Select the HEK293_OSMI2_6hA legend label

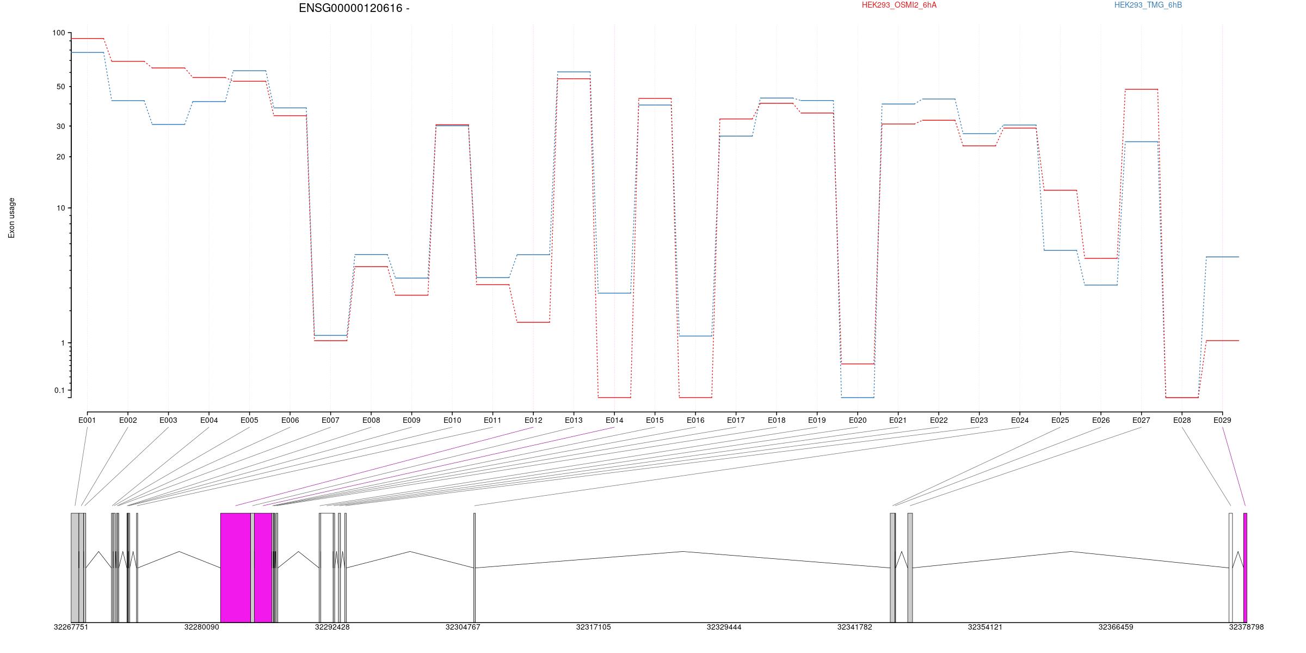(899, 5)
